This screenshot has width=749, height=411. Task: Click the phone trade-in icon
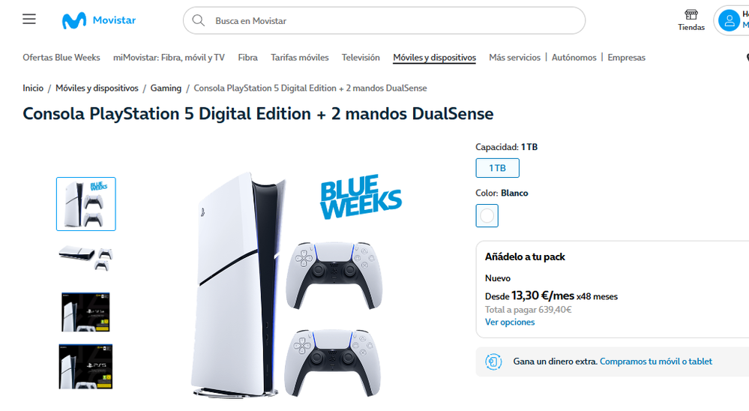[x=493, y=361]
